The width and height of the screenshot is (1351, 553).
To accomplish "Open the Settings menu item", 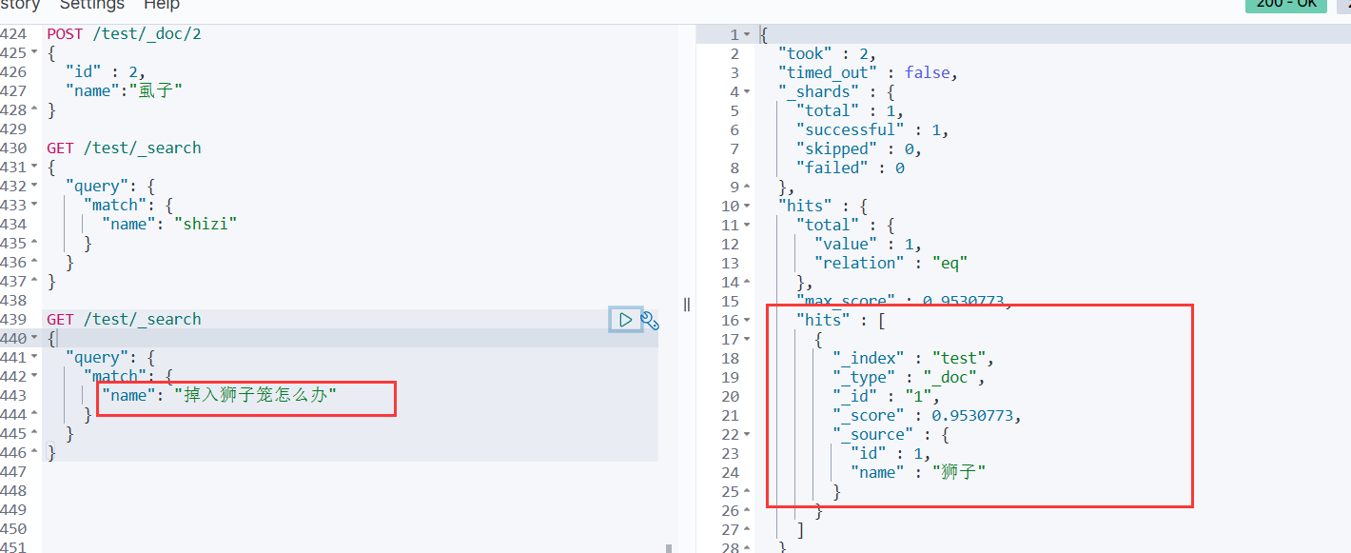I will click(x=92, y=5).
